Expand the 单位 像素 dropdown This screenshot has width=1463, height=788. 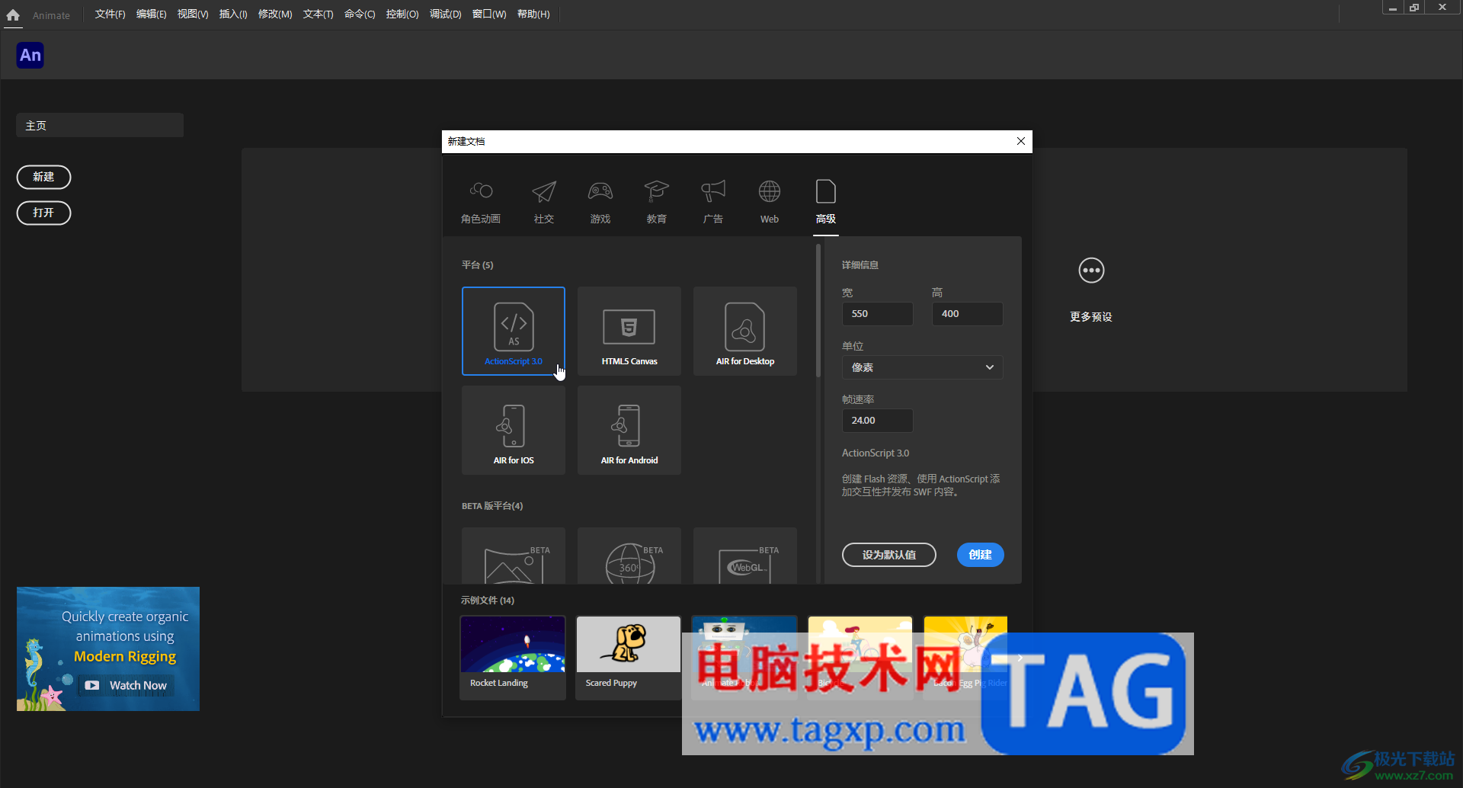pyautogui.click(x=922, y=367)
